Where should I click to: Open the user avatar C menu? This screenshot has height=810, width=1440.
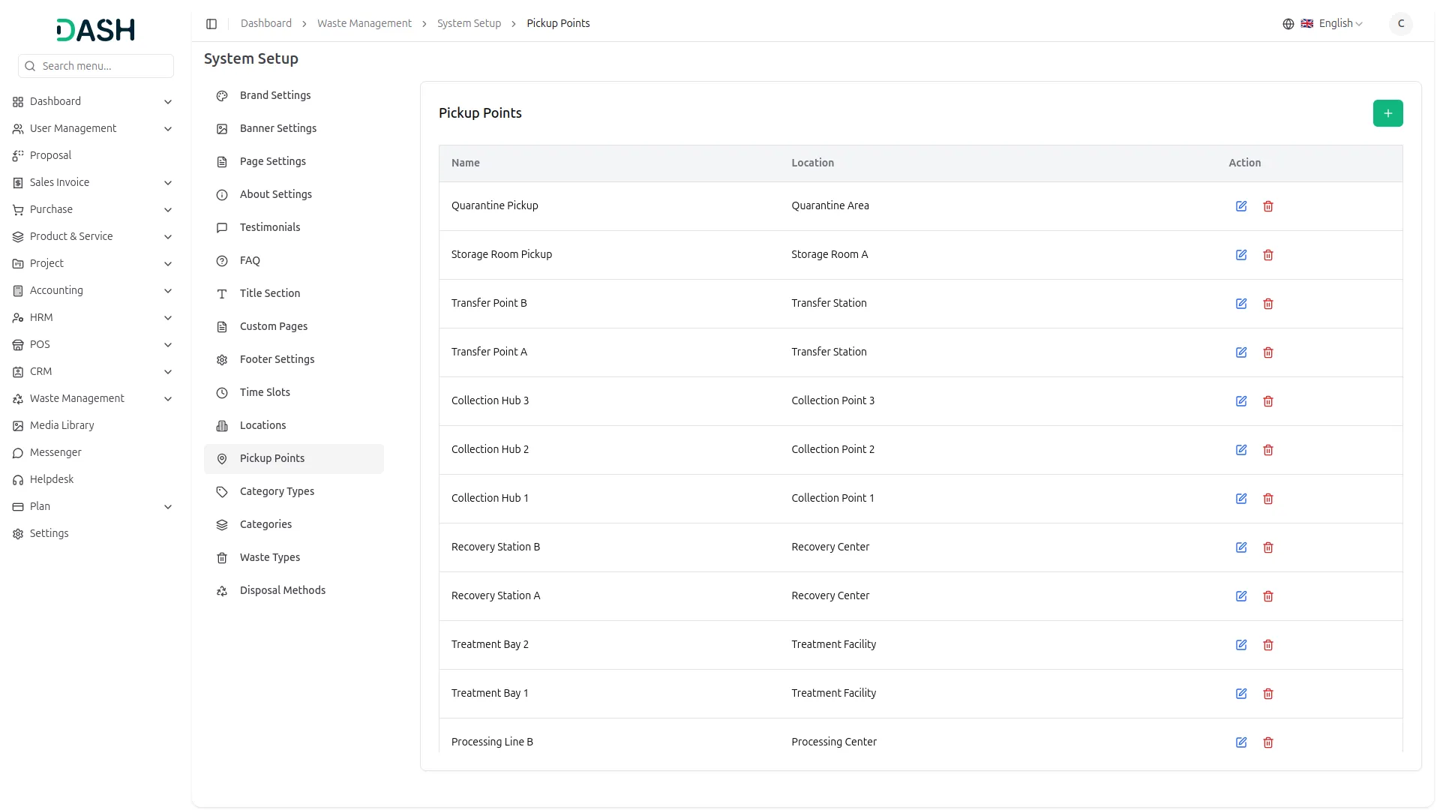[1400, 24]
